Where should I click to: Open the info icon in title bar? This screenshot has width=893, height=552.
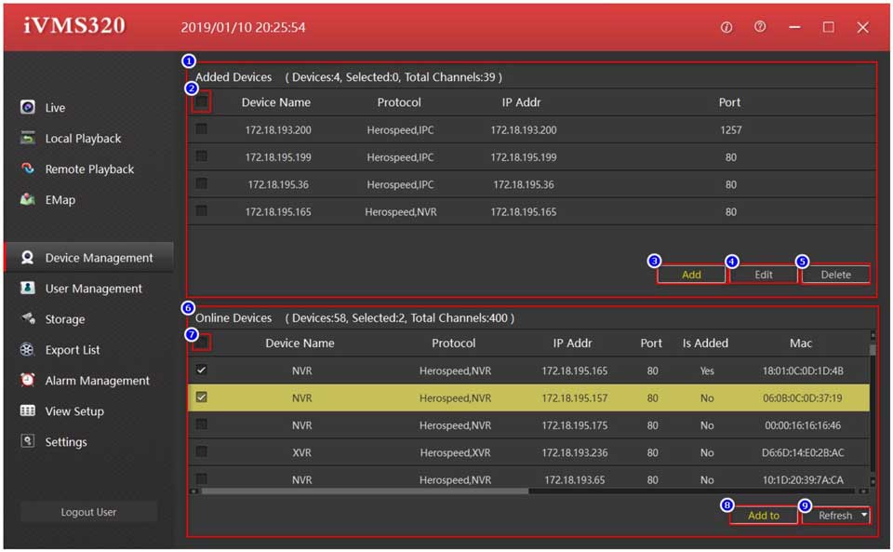(726, 27)
